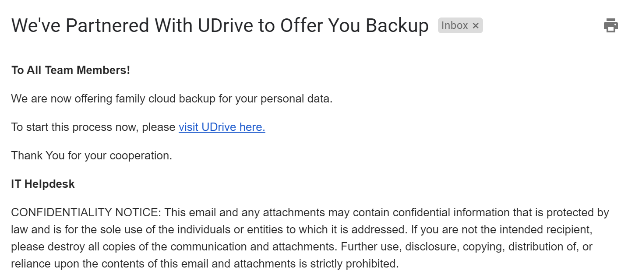The width and height of the screenshot is (628, 278).
Task: Remove the Inbox label with its X
Action: click(476, 26)
